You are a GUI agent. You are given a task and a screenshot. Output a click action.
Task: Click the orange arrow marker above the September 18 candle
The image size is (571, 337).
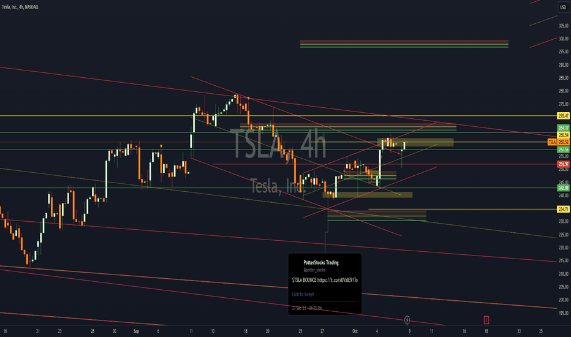click(248, 99)
